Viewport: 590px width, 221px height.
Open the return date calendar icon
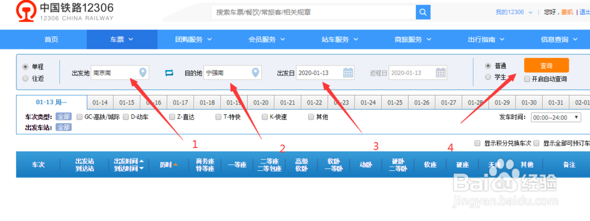(441, 72)
